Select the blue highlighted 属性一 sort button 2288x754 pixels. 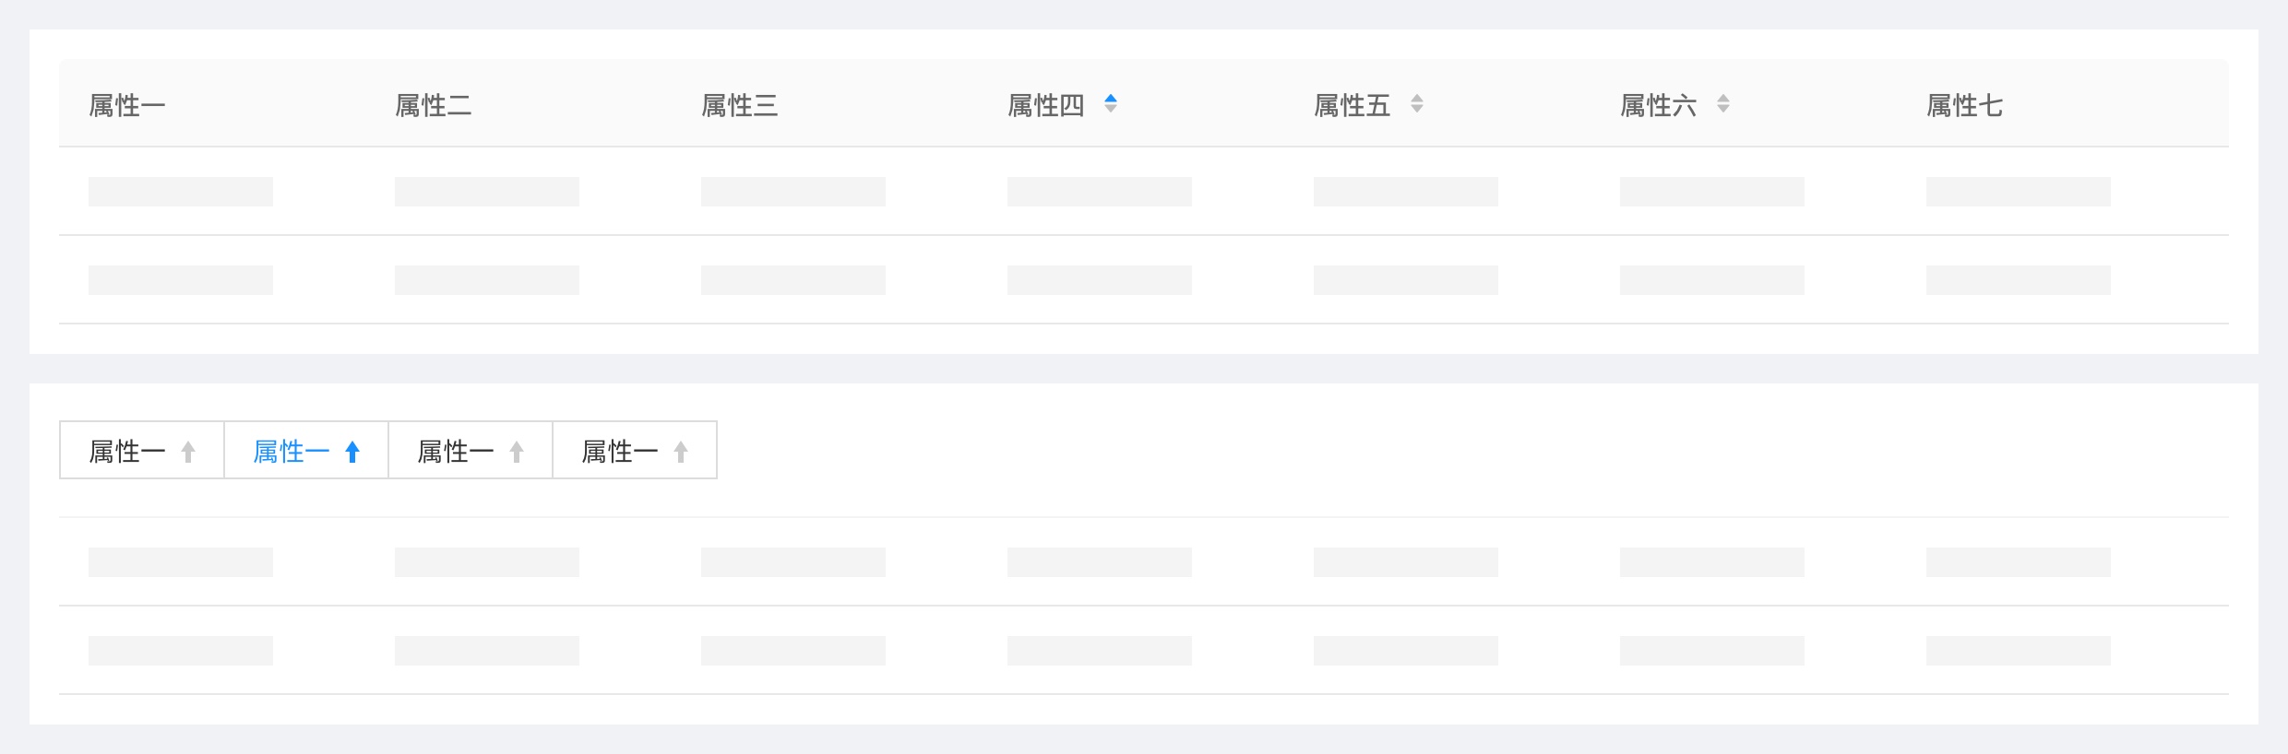[306, 450]
